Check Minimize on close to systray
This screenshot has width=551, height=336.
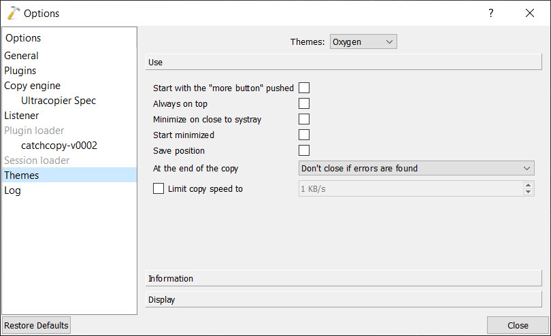[x=304, y=119]
